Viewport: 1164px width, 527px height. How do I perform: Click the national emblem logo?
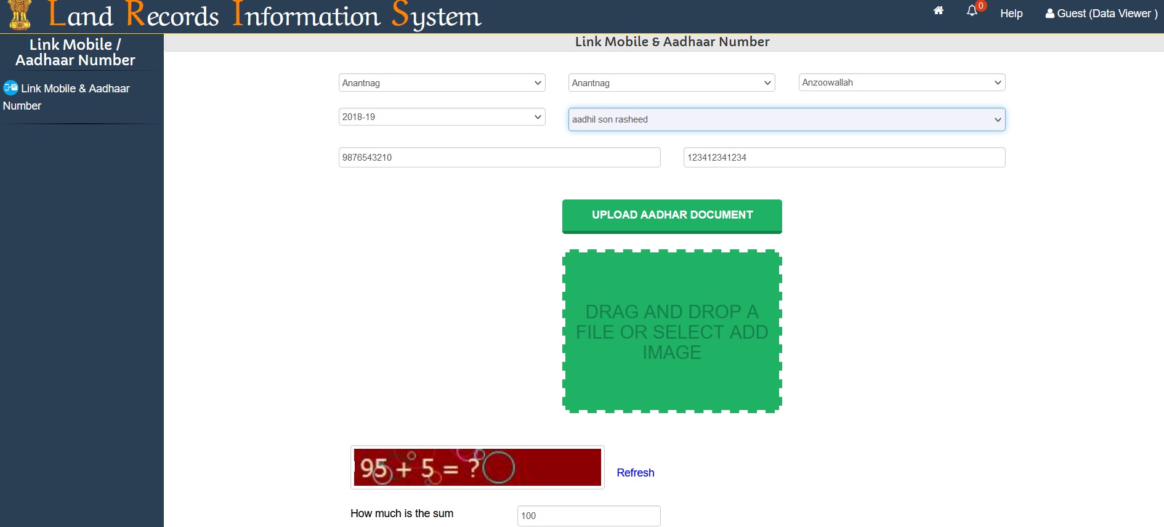click(20, 15)
